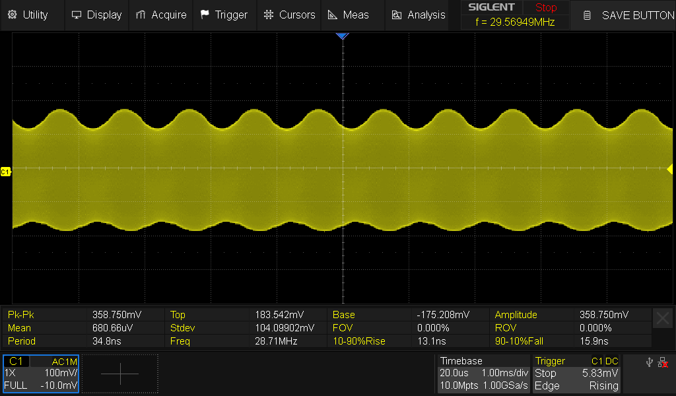Open the Timebase settings box
This screenshot has height=396, width=676.
coord(484,374)
